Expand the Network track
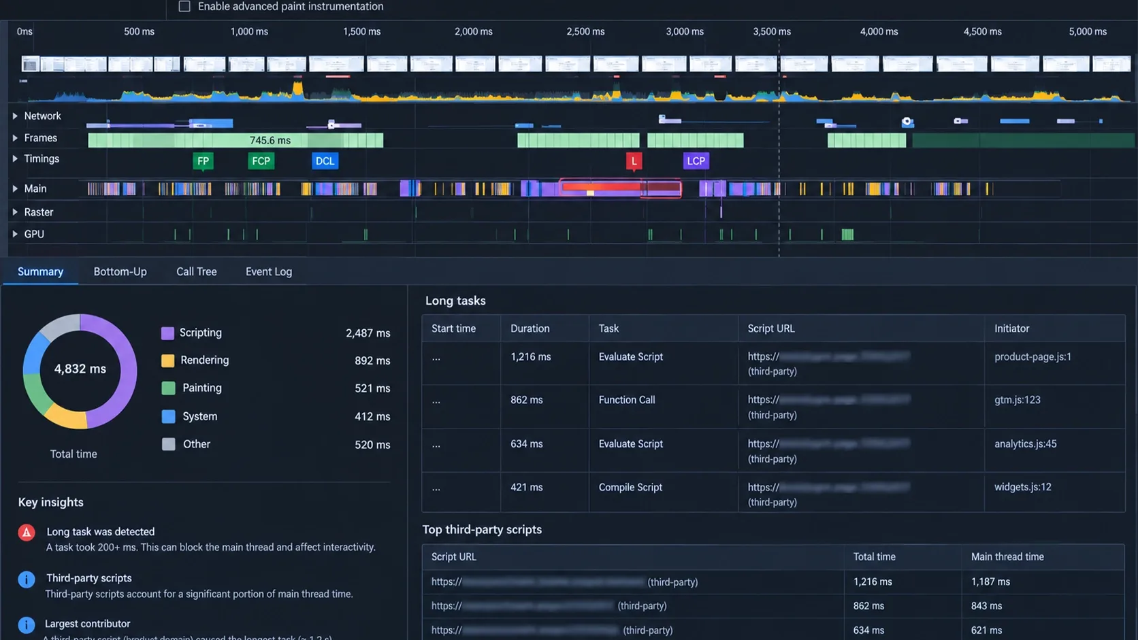 15,116
